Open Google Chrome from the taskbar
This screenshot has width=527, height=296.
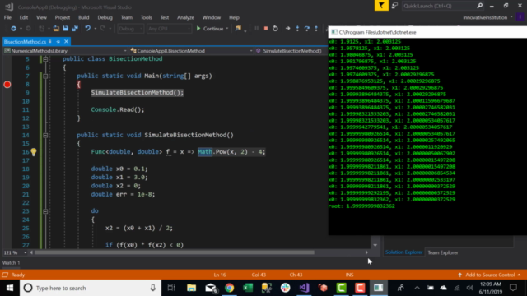click(229, 288)
